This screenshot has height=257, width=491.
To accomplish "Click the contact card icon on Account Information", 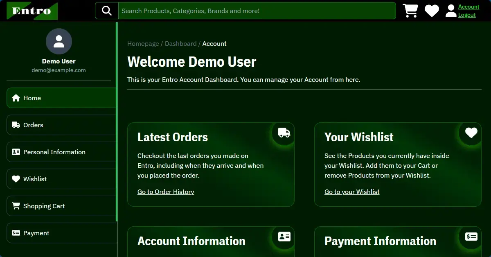I will tap(284, 237).
